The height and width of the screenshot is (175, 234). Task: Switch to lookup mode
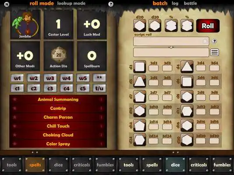tap(71, 3)
